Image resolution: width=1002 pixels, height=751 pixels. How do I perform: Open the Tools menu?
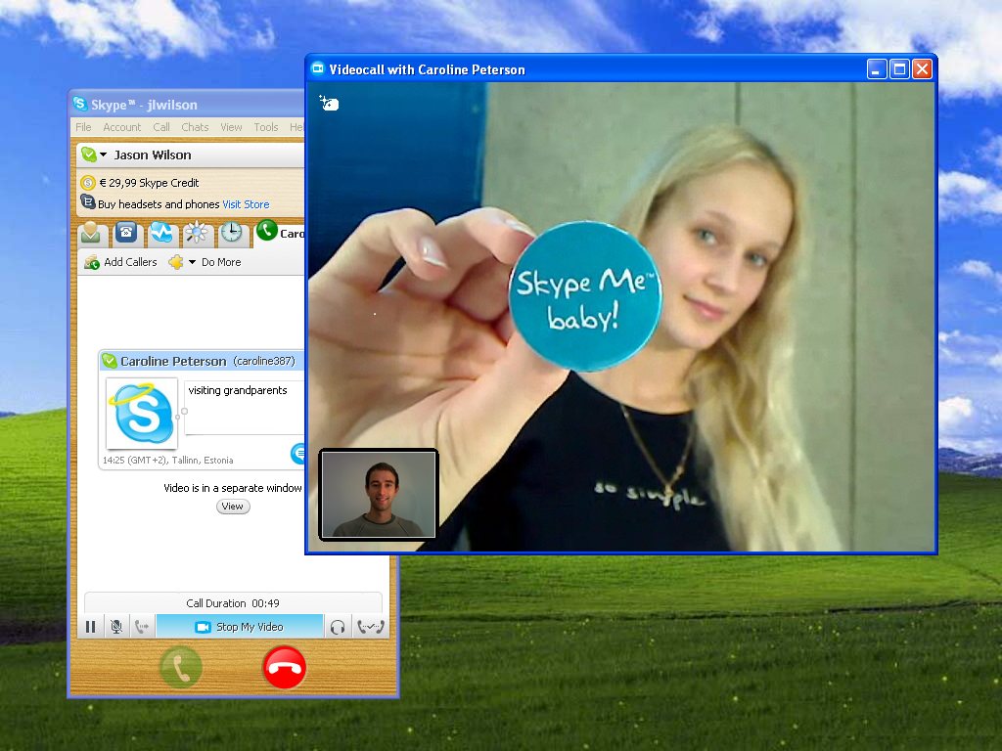click(x=266, y=127)
